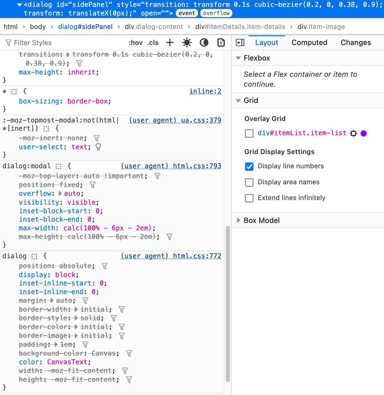384x395 pixels.
Task: Collapse the sidebar pane toggle icon
Action: tap(240, 42)
